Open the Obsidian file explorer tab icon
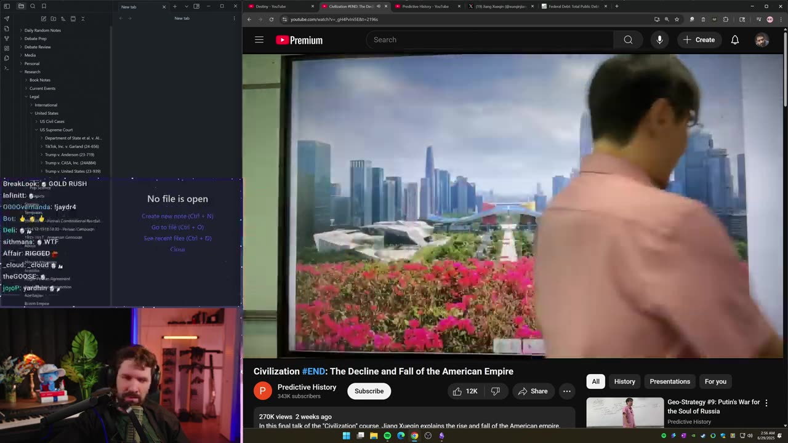The height and width of the screenshot is (443, 788). click(x=21, y=6)
